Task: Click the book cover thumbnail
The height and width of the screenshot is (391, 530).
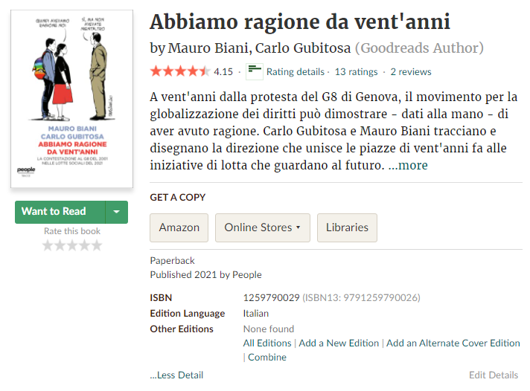Action: click(73, 99)
